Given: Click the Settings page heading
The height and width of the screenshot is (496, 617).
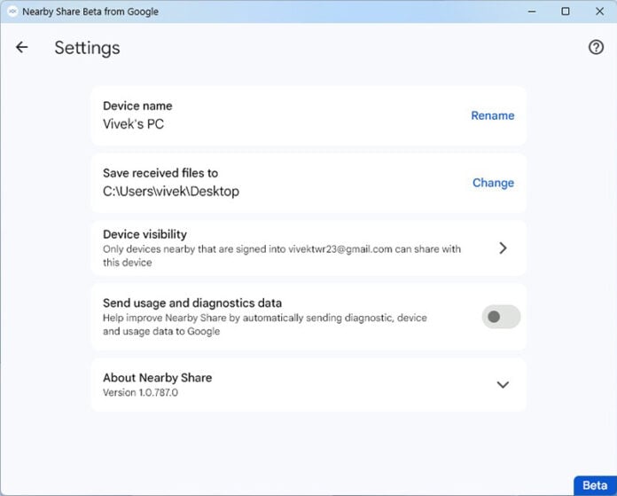Looking at the screenshot, I should coord(87,48).
